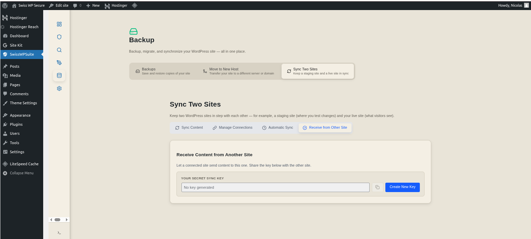Copy the secret sync key
Viewport: 531px width, 239px height.
coord(377,187)
